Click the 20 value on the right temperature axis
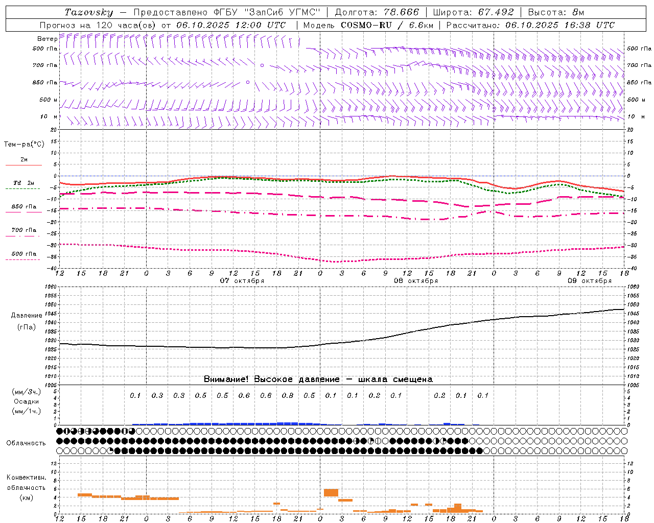Image resolution: width=654 pixels, height=523 pixels. click(x=630, y=130)
